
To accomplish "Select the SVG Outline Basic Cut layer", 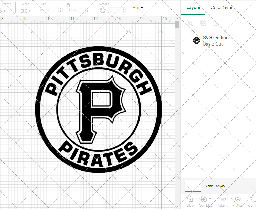I will pyautogui.click(x=216, y=40).
